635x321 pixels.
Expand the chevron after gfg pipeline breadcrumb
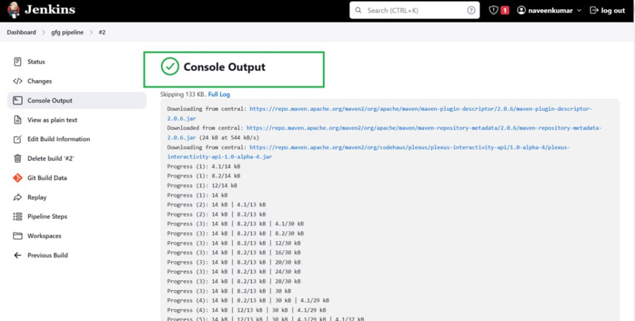(91, 32)
